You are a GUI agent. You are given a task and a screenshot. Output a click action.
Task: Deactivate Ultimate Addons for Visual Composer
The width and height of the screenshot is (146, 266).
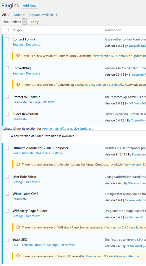tap(43, 153)
